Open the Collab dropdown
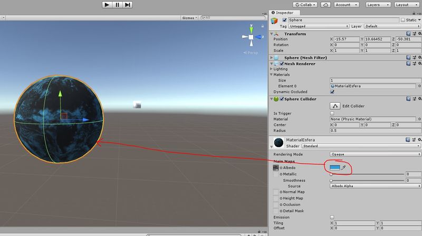422x236 pixels. (305, 5)
